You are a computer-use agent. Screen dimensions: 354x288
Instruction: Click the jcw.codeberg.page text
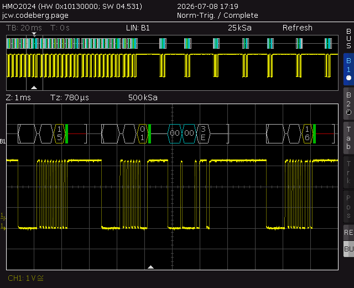[35, 16]
